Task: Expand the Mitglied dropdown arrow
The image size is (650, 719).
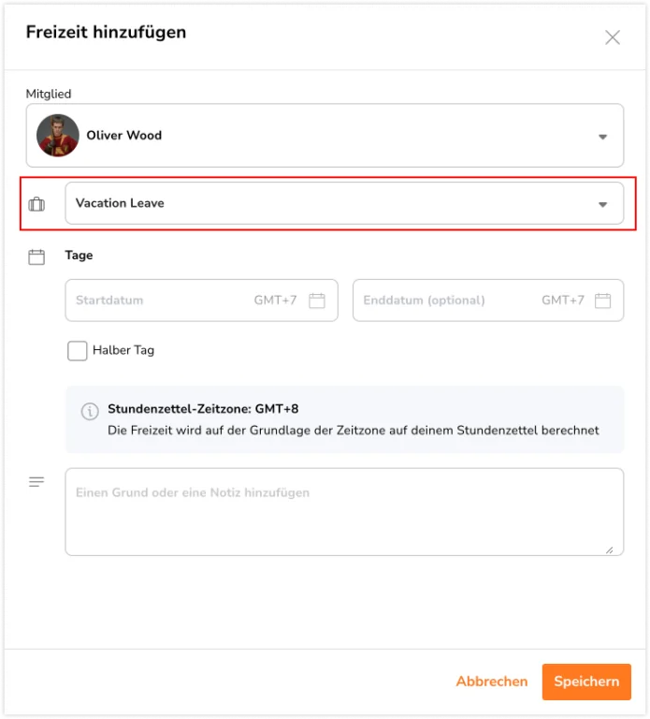Action: tap(603, 137)
